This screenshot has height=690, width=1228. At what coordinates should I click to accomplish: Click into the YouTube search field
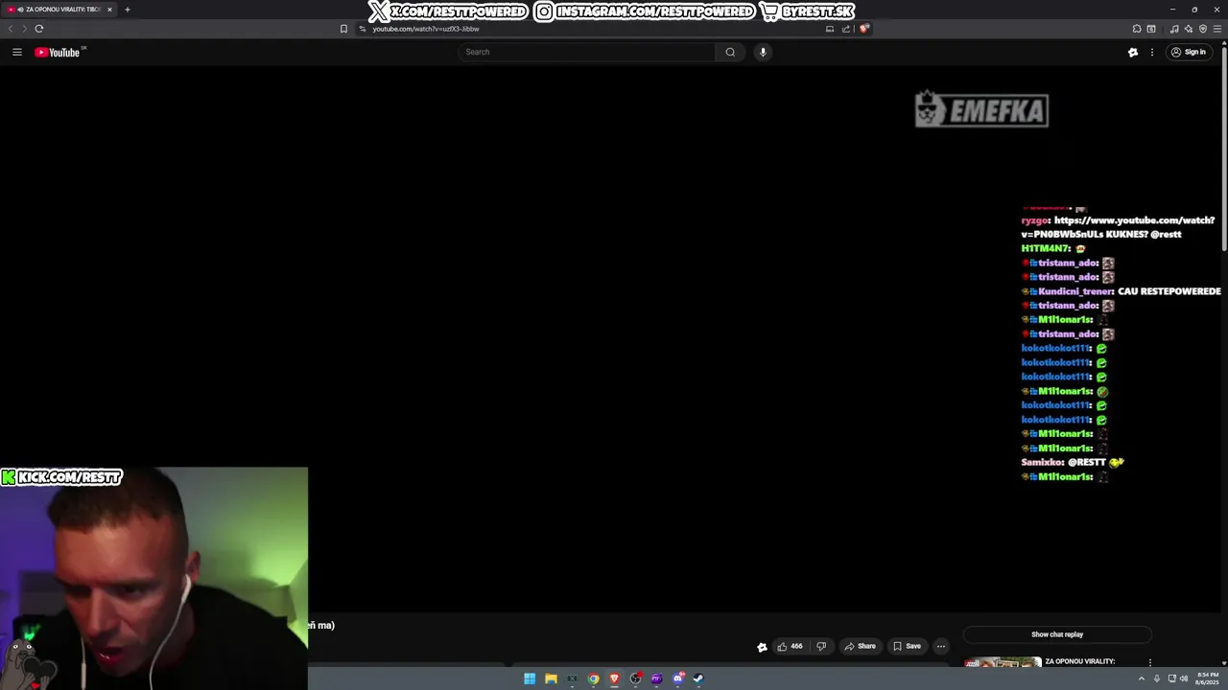(x=587, y=52)
